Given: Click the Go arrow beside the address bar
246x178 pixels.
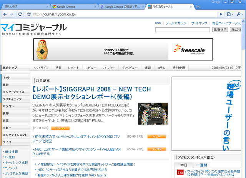Looking at the screenshot, I should [x=221, y=14].
